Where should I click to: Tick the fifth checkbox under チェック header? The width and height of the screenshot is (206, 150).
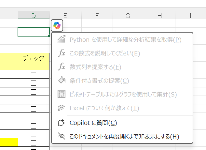tap(34, 109)
